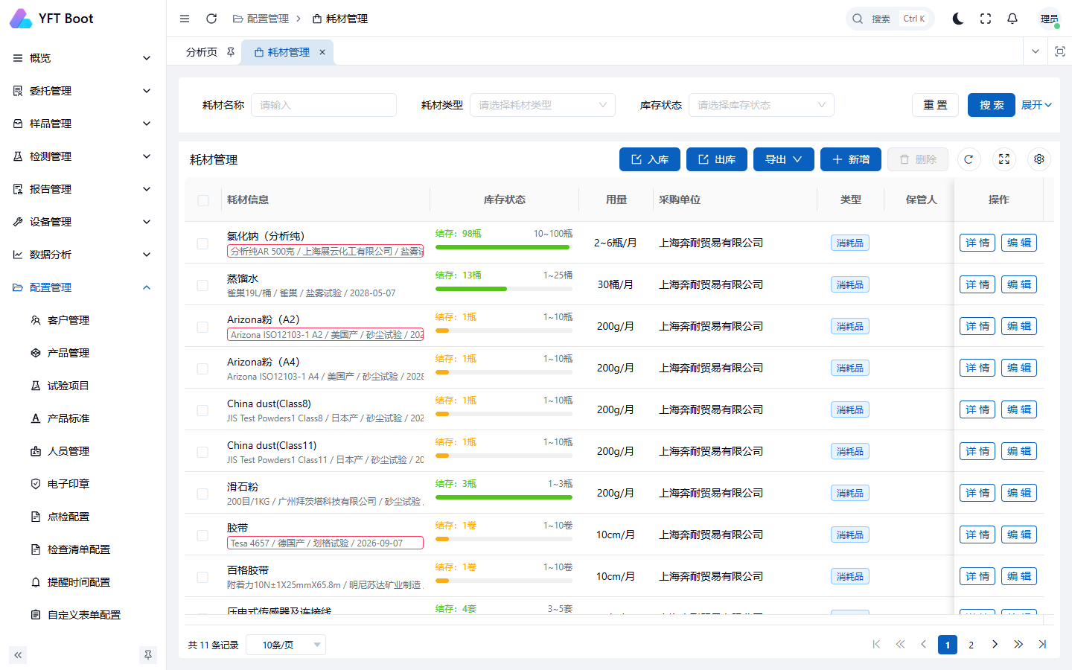Expand more search filters with 展开
The width and height of the screenshot is (1072, 670).
(x=1036, y=105)
